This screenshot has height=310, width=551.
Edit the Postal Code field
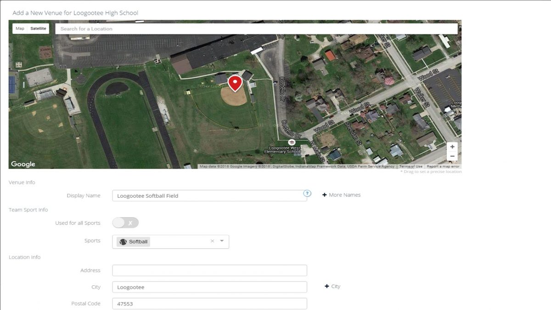(x=209, y=303)
